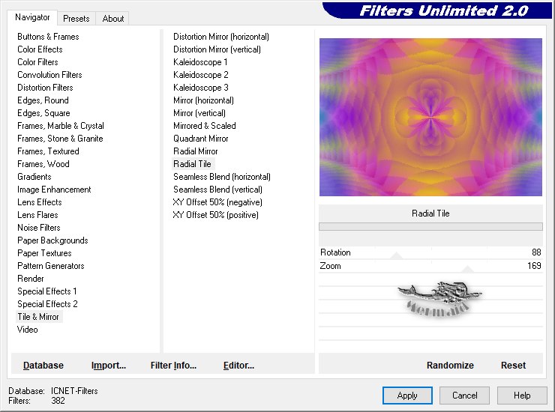Cancel the Filters Unlimited dialog
555x412 pixels.
465,396
